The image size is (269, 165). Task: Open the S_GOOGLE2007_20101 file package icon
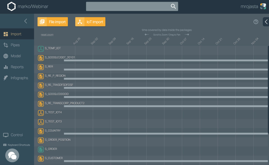pyautogui.click(x=41, y=58)
